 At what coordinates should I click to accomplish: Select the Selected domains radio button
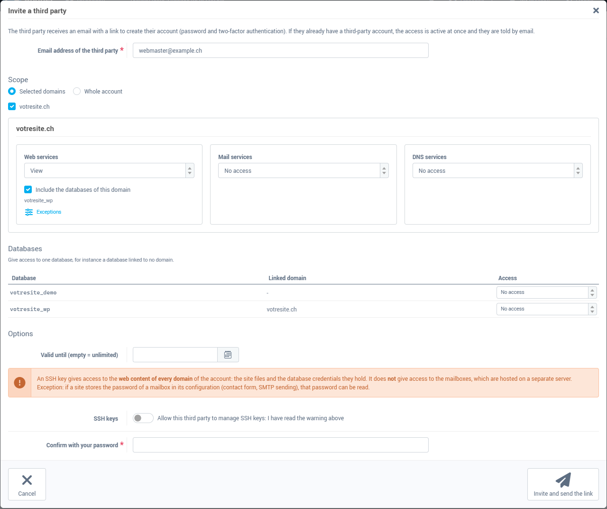point(12,91)
